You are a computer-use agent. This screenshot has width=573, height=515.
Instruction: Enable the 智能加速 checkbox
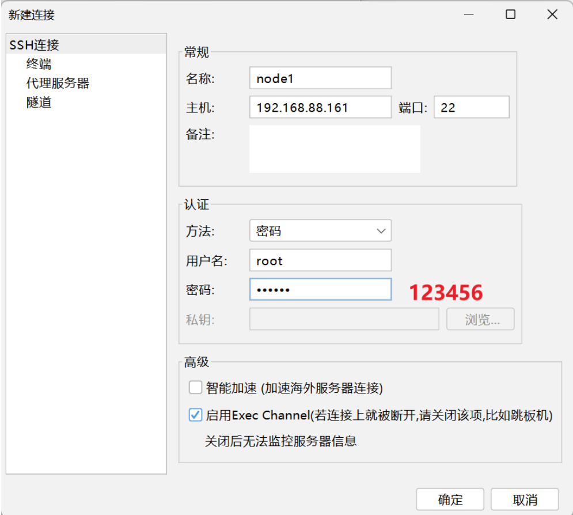coord(195,388)
